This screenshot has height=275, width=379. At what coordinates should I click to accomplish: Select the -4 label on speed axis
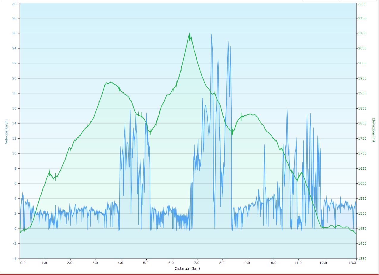tap(14, 259)
